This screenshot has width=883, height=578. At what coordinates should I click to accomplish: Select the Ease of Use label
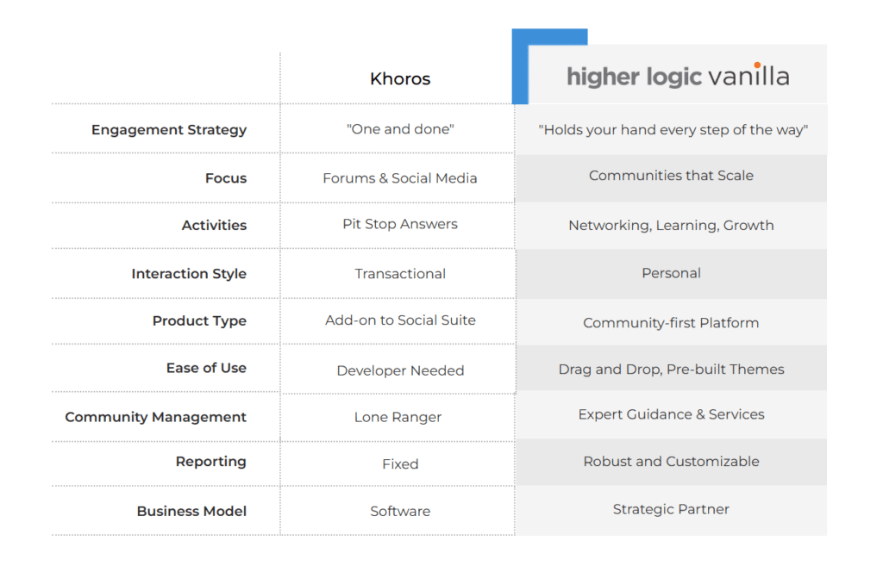(206, 368)
